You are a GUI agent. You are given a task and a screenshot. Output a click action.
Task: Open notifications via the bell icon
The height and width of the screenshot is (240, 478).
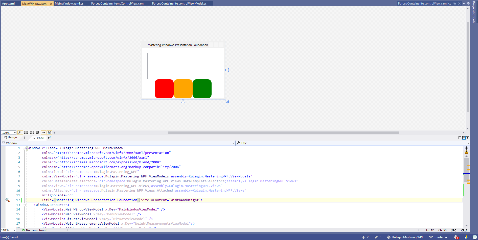coord(456,237)
